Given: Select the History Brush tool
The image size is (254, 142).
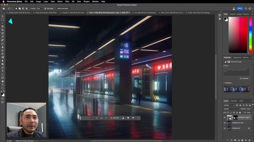Looking at the screenshot, I should tap(2, 50).
